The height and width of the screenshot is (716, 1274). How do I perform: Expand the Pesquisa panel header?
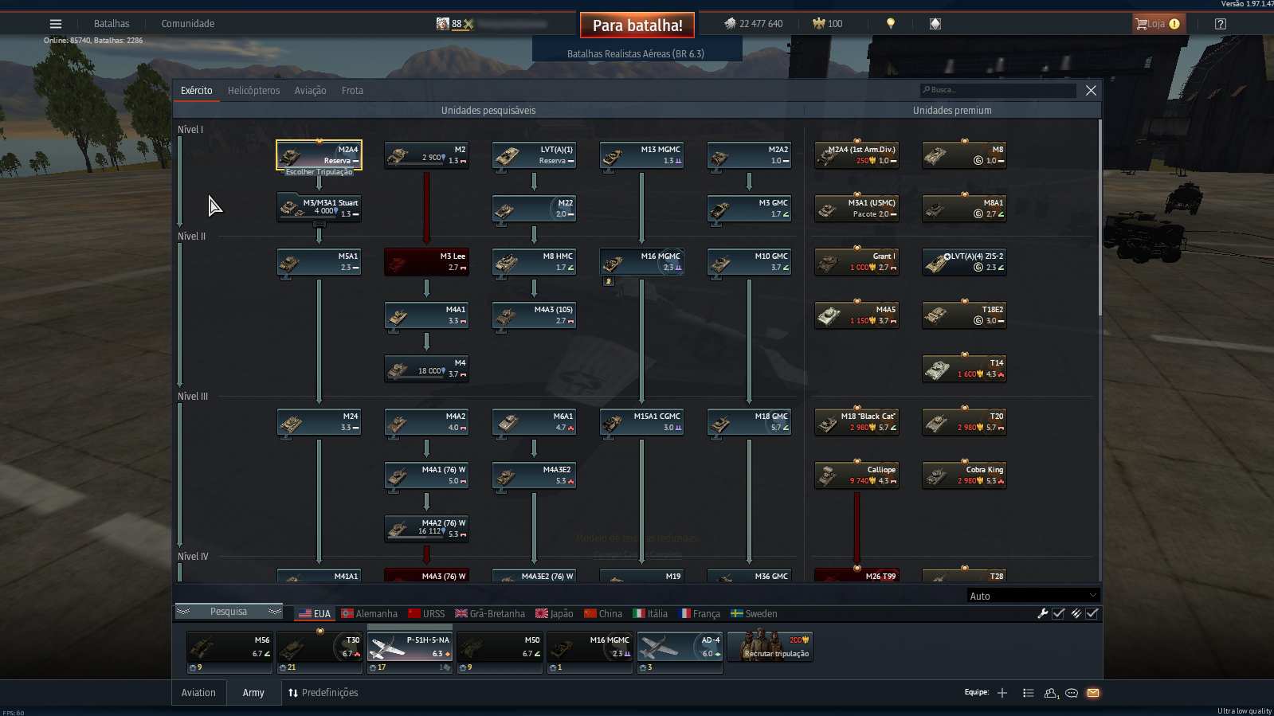(229, 612)
